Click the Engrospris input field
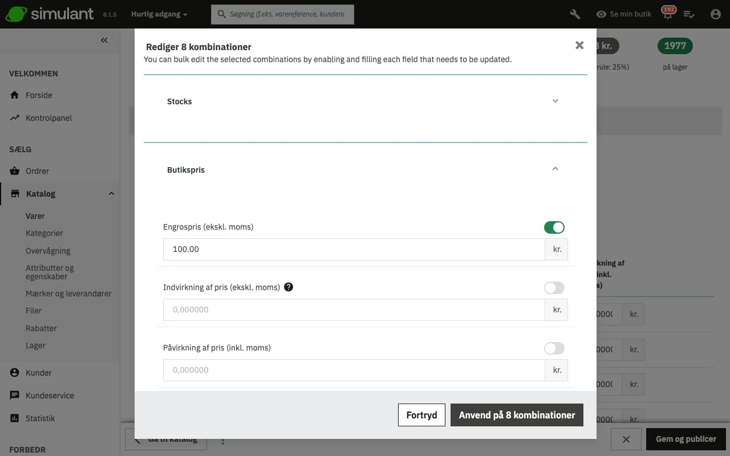 354,250
